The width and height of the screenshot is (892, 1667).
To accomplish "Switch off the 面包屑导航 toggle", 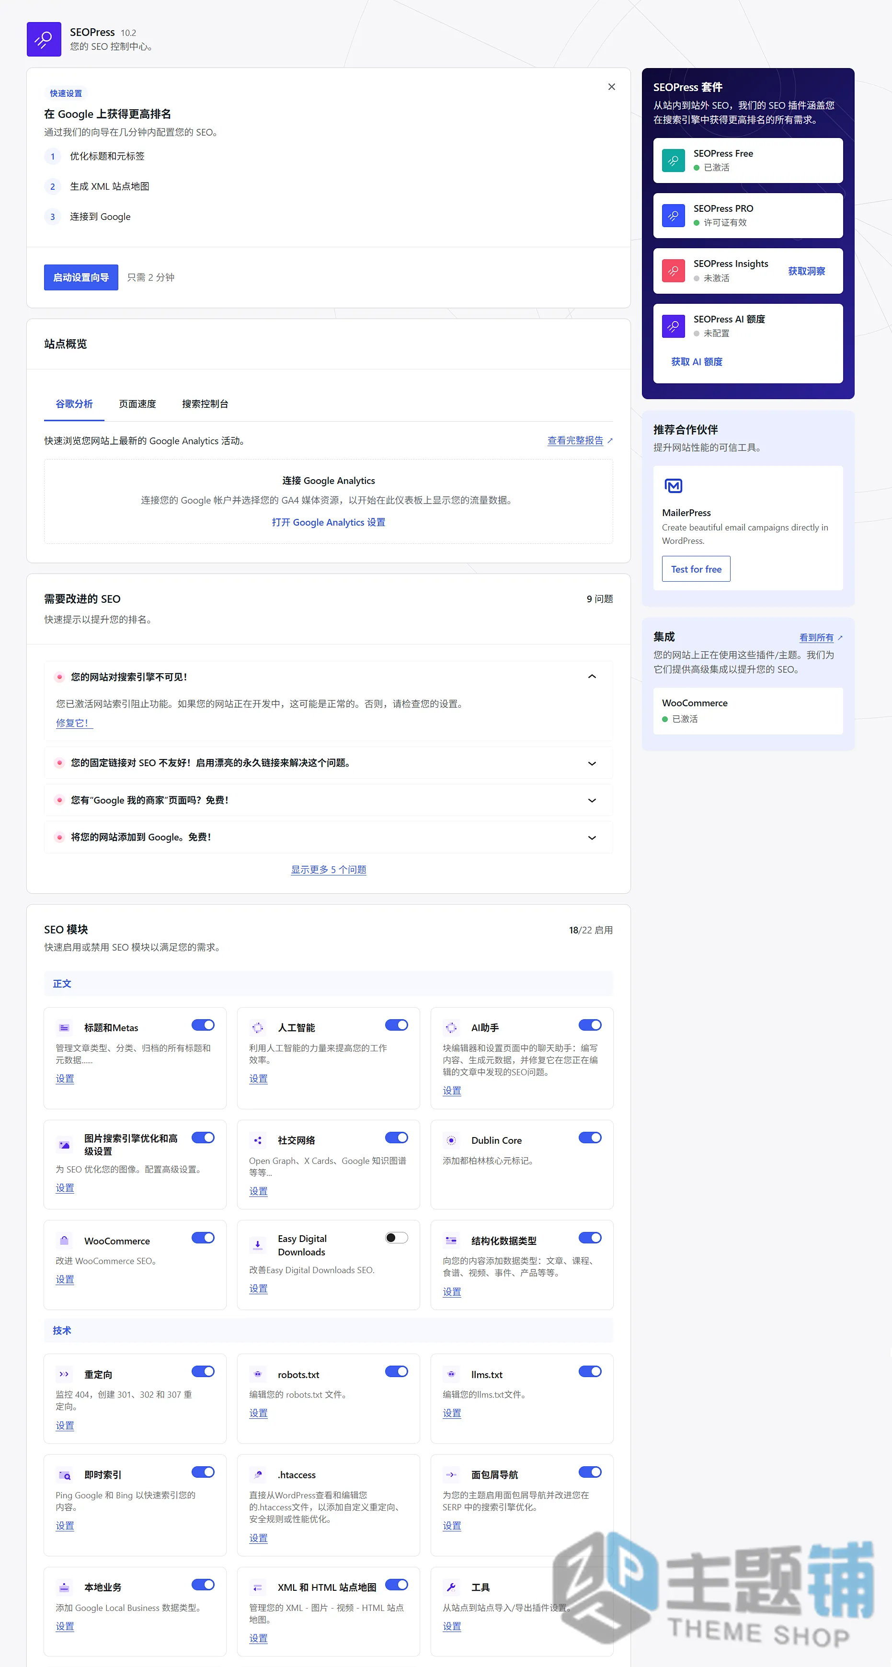I will 590,1472.
